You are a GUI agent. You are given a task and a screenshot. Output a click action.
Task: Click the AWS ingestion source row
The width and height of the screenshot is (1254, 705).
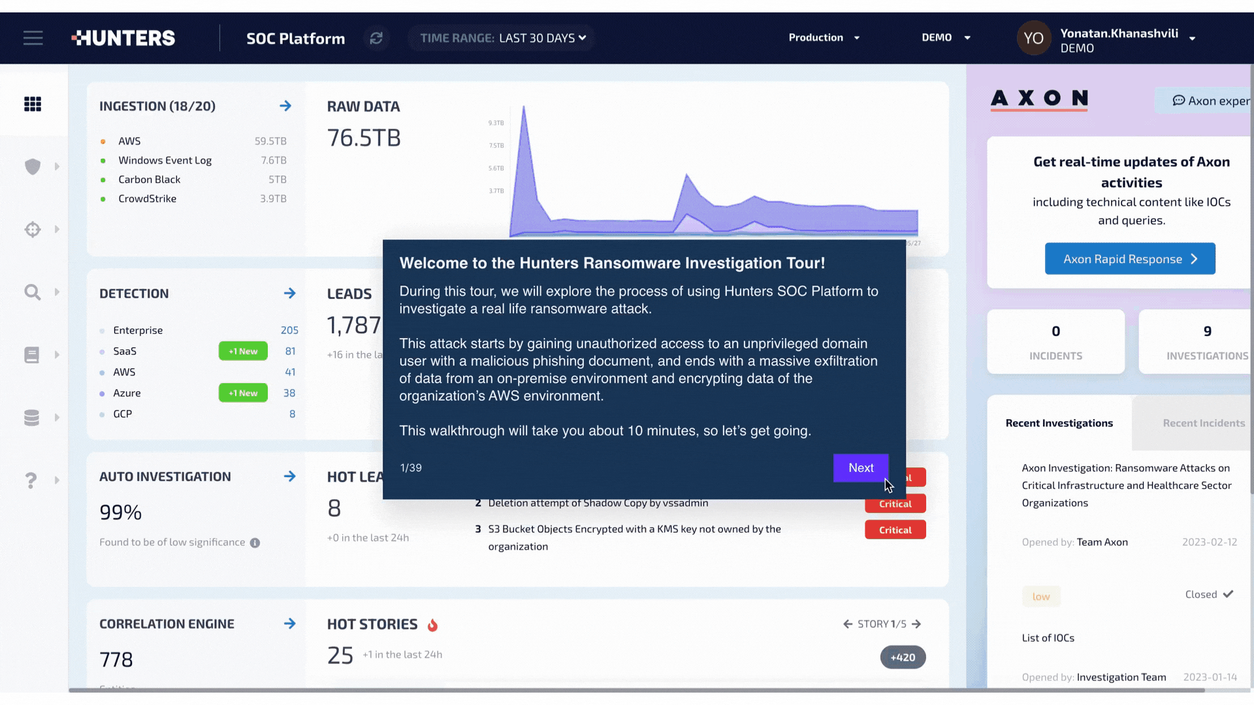click(193, 141)
